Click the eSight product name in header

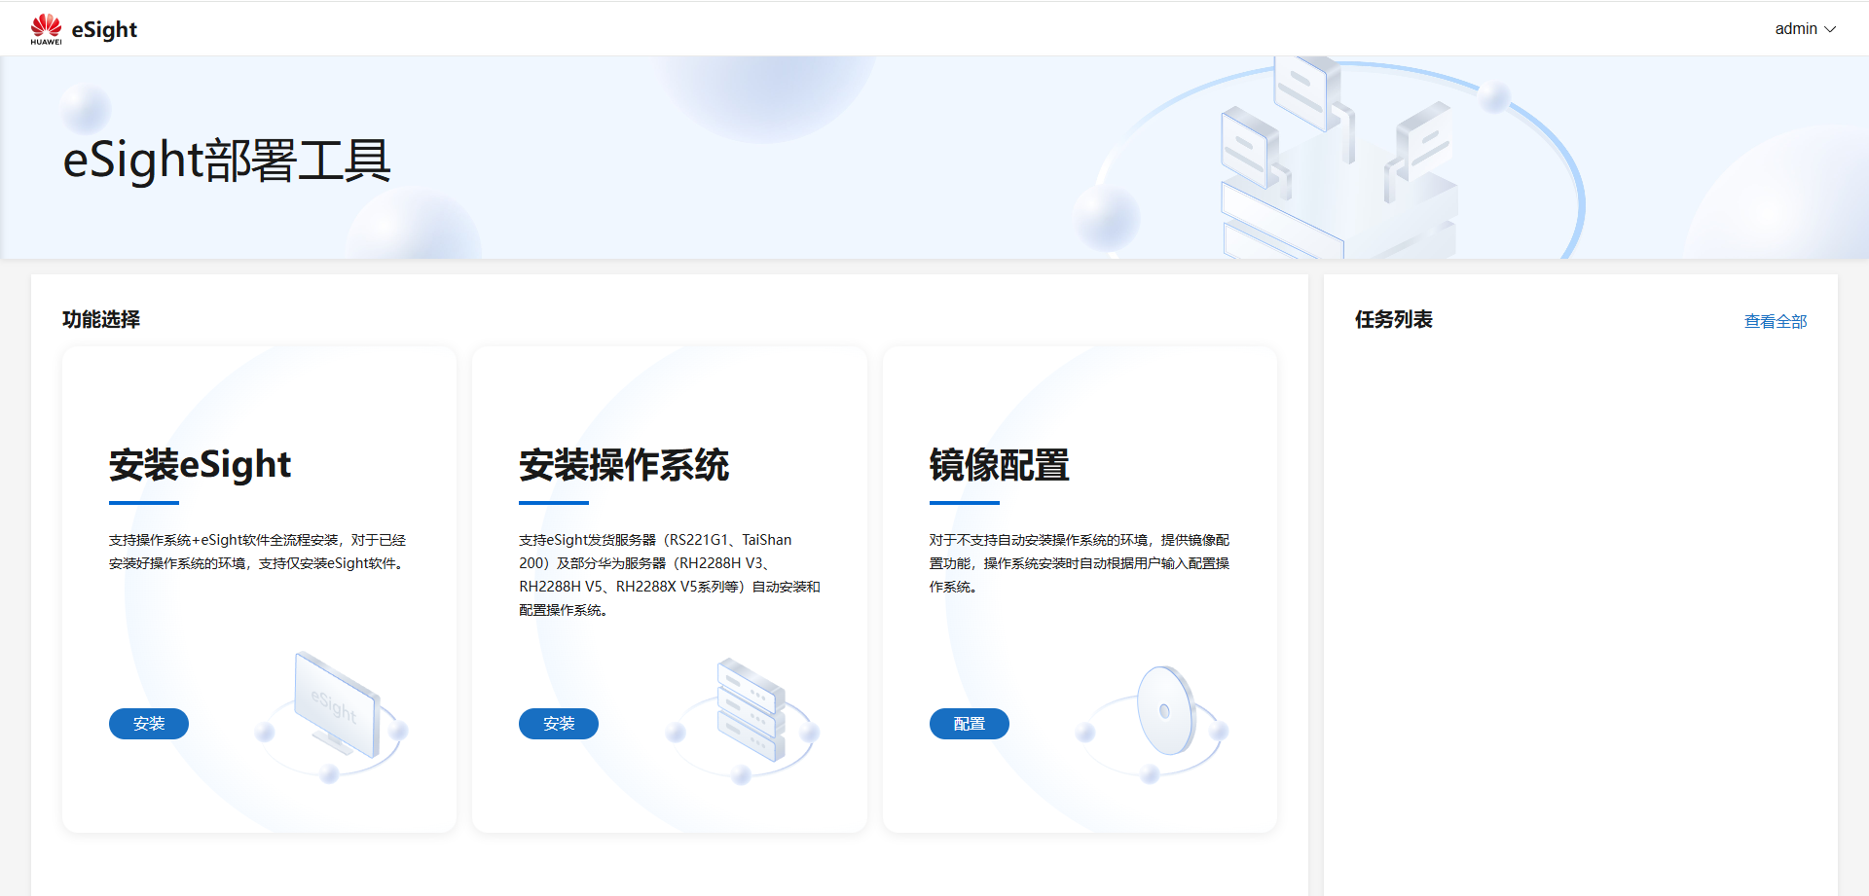pos(104,30)
